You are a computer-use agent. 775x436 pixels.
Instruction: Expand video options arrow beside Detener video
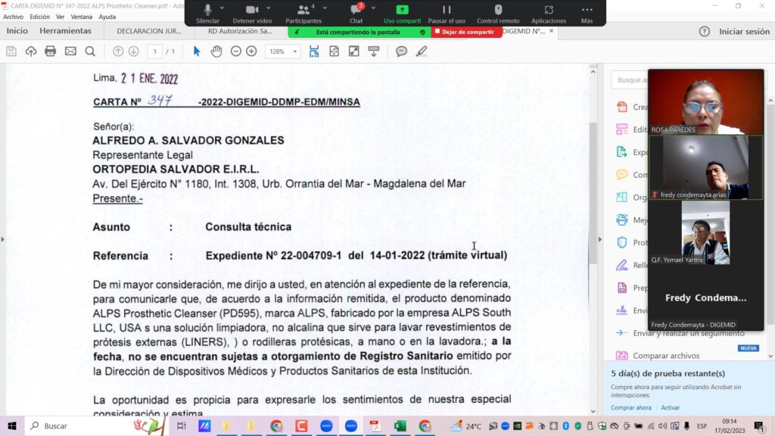(x=269, y=8)
